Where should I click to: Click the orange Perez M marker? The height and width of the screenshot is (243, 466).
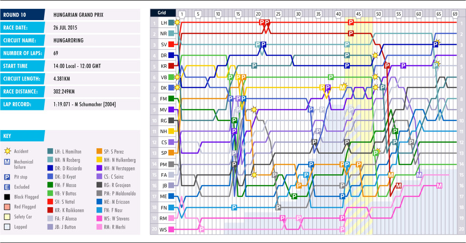pos(391,175)
